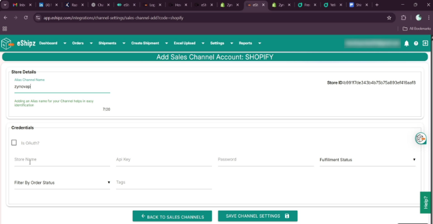Reload the page with refresh icon
Image resolution: width=433 pixels, height=224 pixels.
tap(26, 17)
